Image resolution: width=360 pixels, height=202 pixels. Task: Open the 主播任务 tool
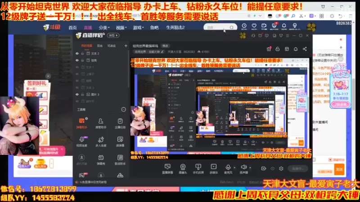[x=120, y=123]
